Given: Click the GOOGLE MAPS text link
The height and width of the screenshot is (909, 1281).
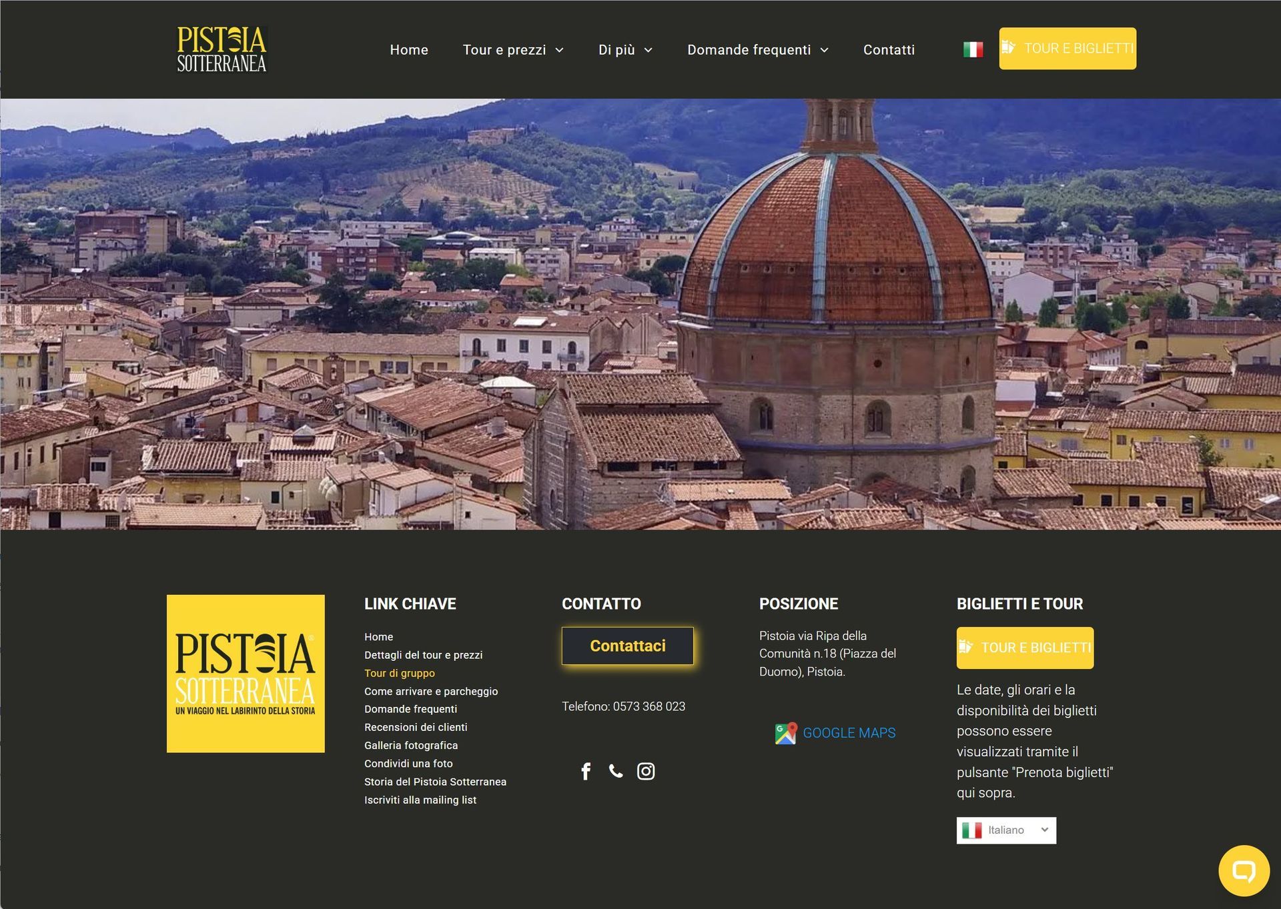Looking at the screenshot, I should (x=849, y=733).
